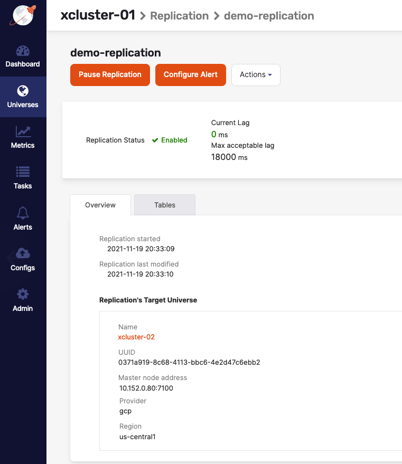Open the Configs cloud upload icon
The width and height of the screenshot is (402, 464).
(23, 253)
